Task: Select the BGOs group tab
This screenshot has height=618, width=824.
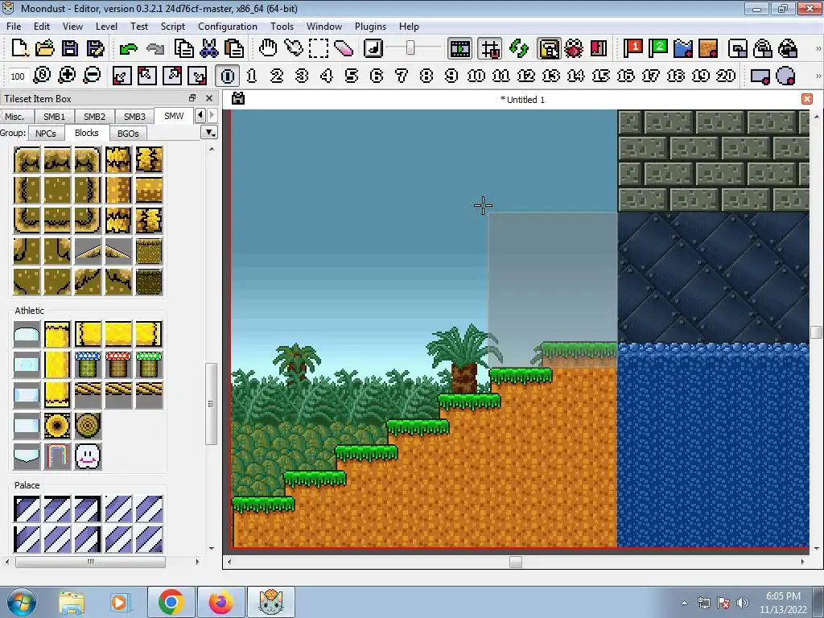Action: click(128, 134)
